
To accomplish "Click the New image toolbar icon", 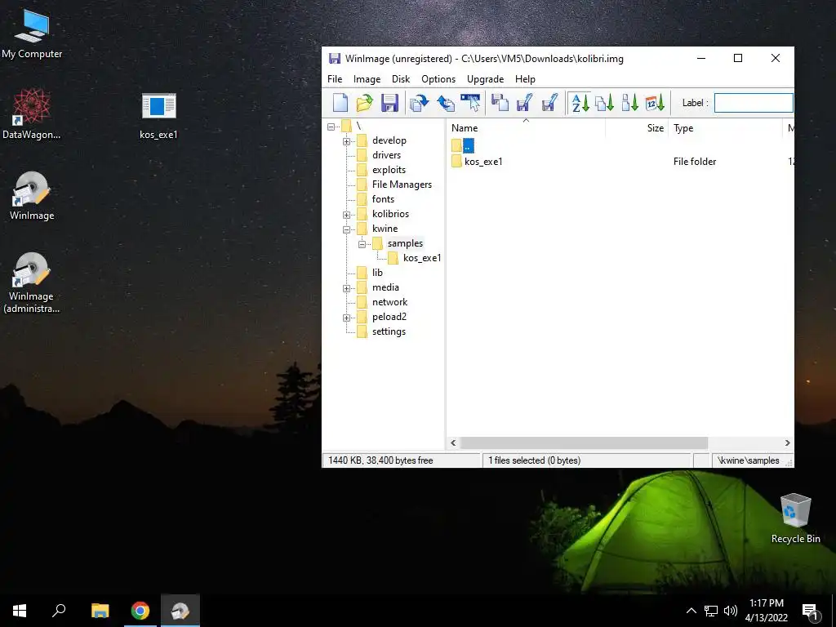I will (340, 102).
